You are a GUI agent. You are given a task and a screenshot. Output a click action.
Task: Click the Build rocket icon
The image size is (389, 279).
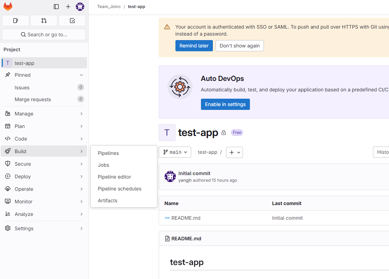pyautogui.click(x=8, y=151)
